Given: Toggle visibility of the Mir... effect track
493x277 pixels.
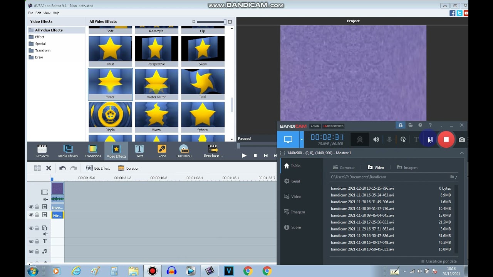Looking at the screenshot, I should click(31, 215).
